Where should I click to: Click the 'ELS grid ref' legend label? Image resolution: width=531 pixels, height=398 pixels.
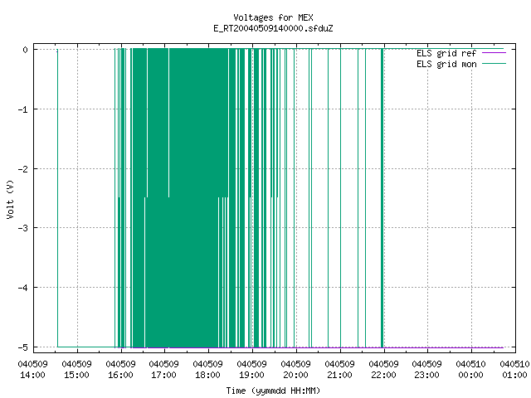(446, 53)
